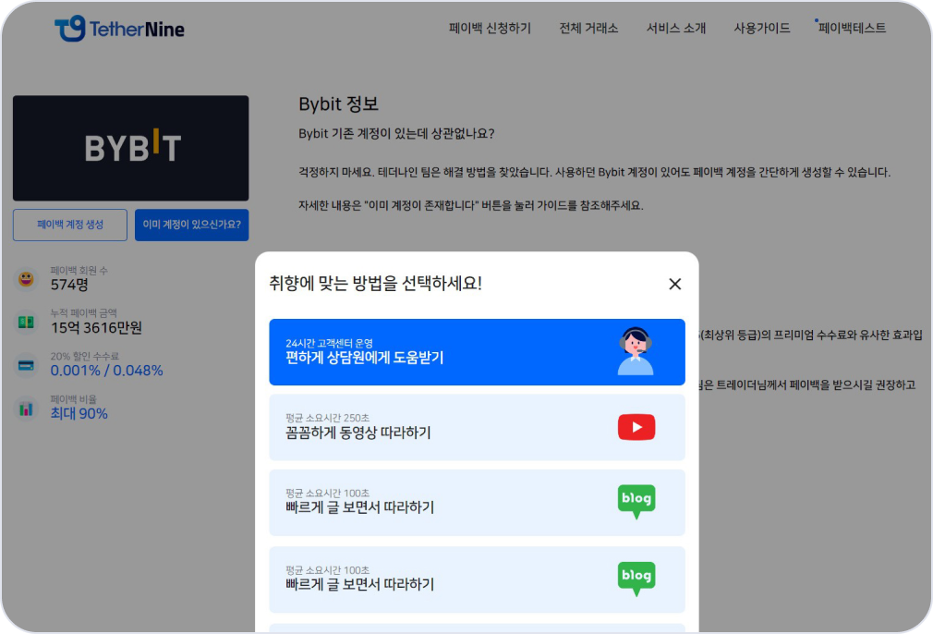Click the 이미 계정이 있으신가요? button
The height and width of the screenshot is (634, 933).
(191, 225)
